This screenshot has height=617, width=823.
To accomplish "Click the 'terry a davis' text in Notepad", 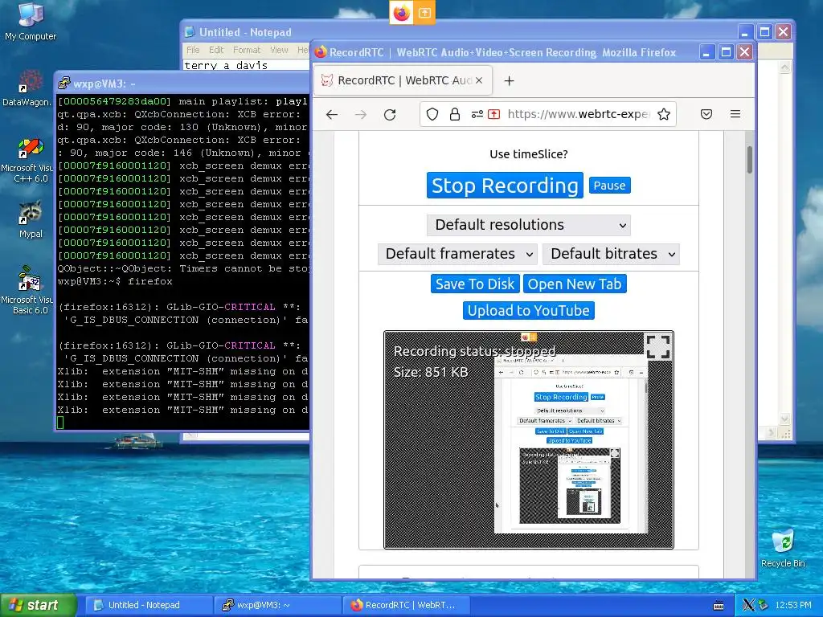I will point(226,66).
